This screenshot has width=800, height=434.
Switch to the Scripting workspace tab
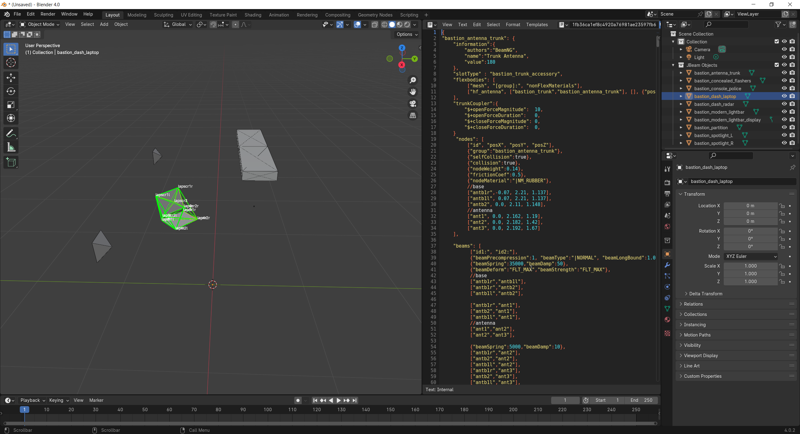pos(409,15)
